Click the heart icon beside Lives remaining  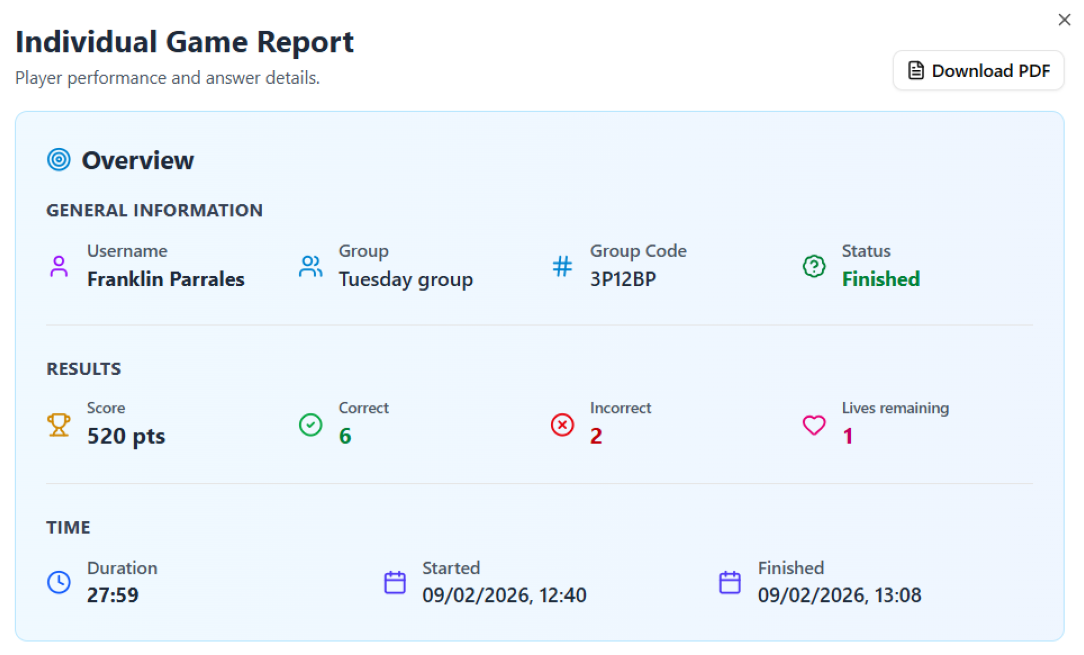coord(814,425)
